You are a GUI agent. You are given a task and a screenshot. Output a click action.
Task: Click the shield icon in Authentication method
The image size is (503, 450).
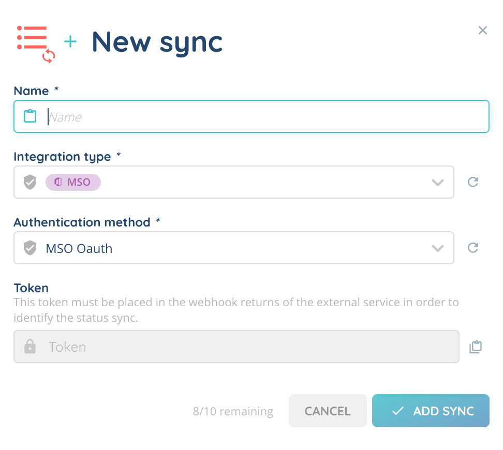pos(31,248)
